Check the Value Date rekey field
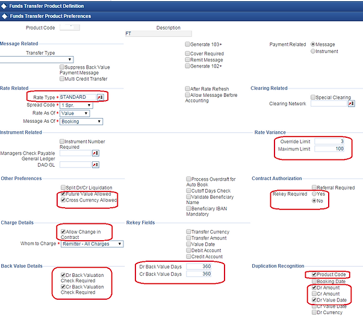 (188, 244)
